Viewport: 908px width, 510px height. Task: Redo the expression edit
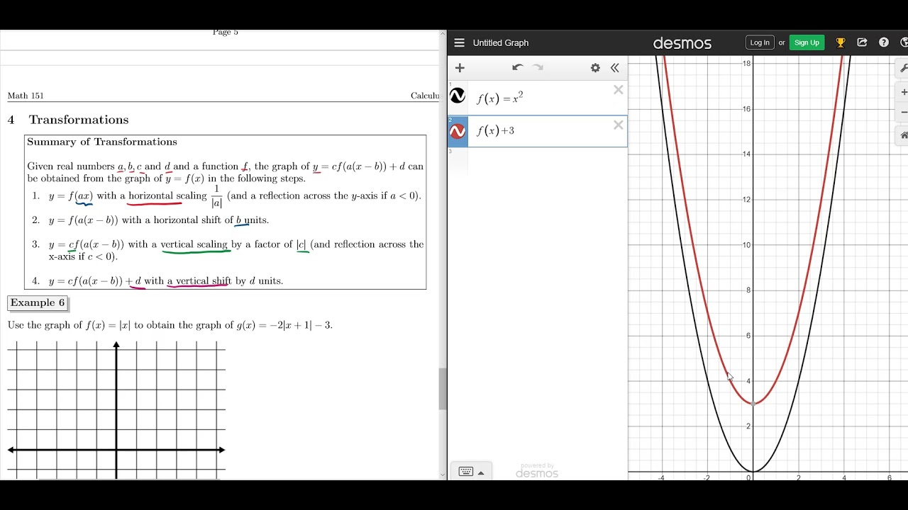[x=538, y=68]
